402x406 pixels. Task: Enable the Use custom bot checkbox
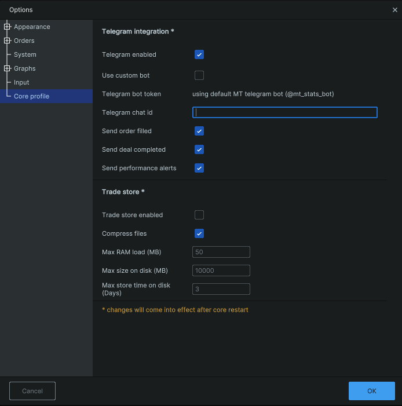click(199, 75)
